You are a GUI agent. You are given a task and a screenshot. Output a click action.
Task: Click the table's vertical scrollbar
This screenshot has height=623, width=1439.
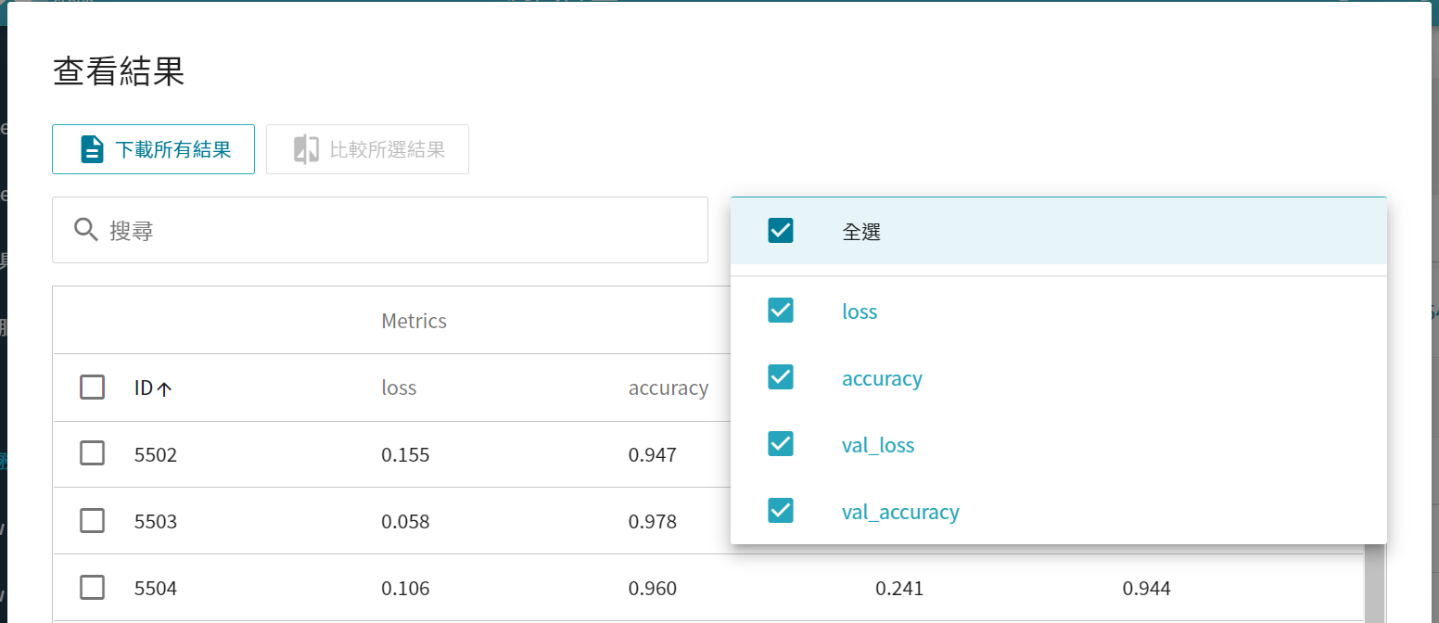[1374, 584]
